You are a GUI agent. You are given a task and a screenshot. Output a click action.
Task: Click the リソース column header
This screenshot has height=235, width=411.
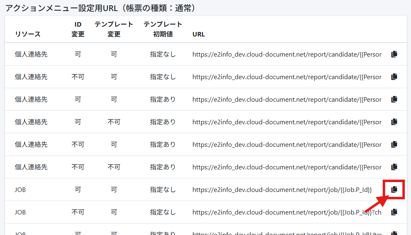coord(28,34)
